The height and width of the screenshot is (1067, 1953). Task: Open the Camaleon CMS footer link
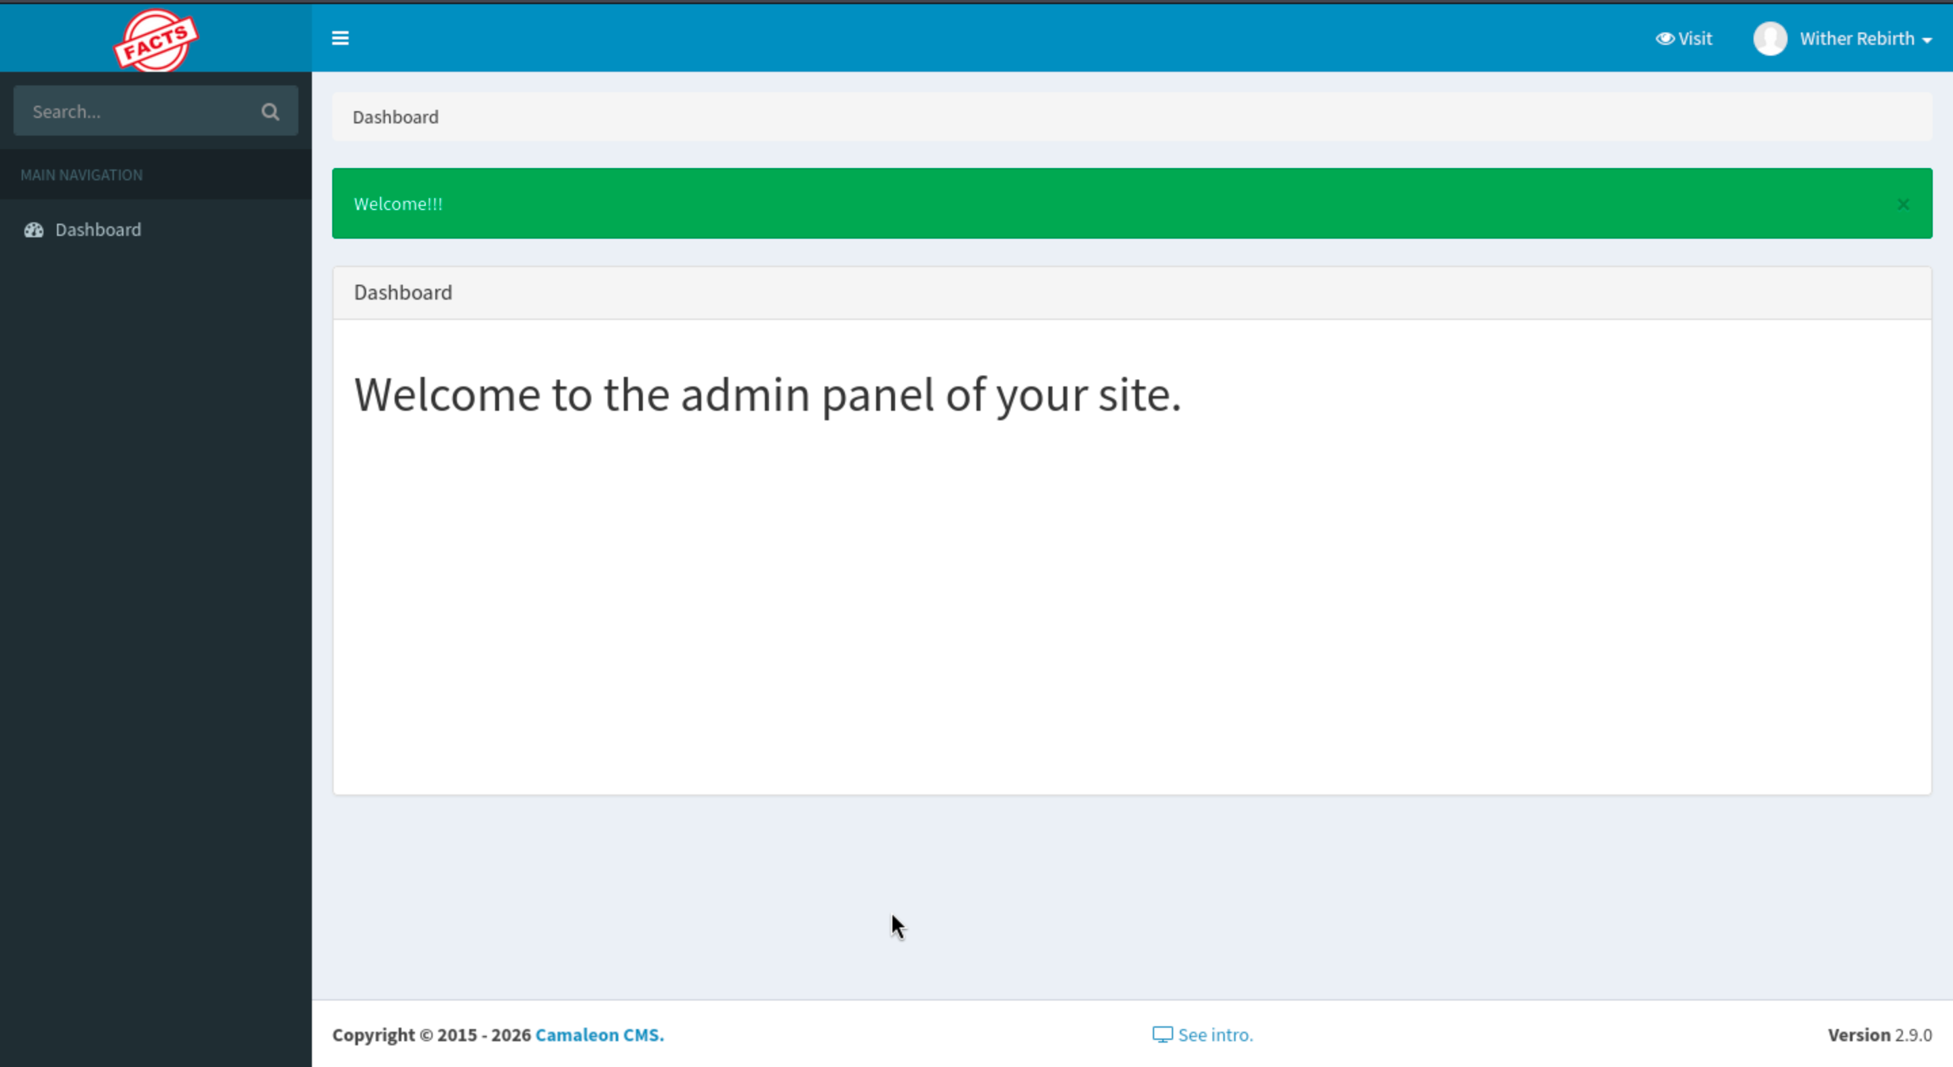tap(599, 1034)
